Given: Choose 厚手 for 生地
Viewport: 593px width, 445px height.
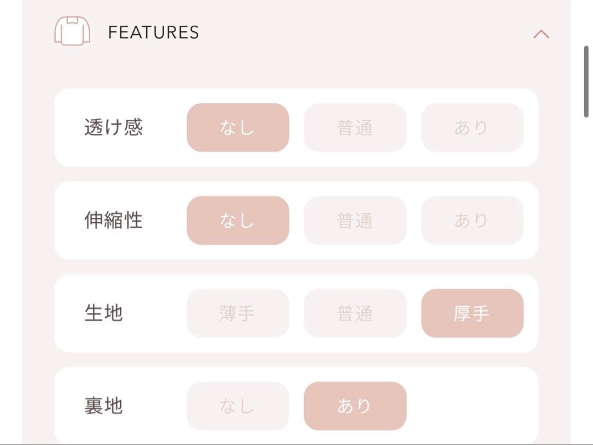Looking at the screenshot, I should coord(472,313).
